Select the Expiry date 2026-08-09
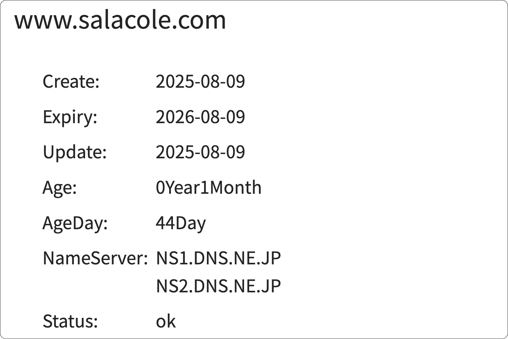Screen dimensions: 508x339 click(x=200, y=117)
